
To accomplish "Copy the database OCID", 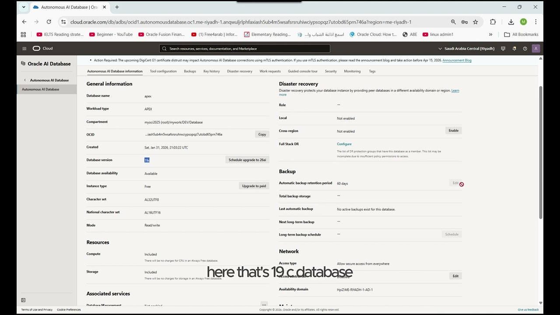I will 262,134.
